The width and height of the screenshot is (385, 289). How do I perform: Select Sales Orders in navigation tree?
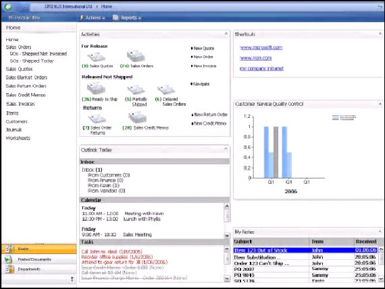point(19,47)
